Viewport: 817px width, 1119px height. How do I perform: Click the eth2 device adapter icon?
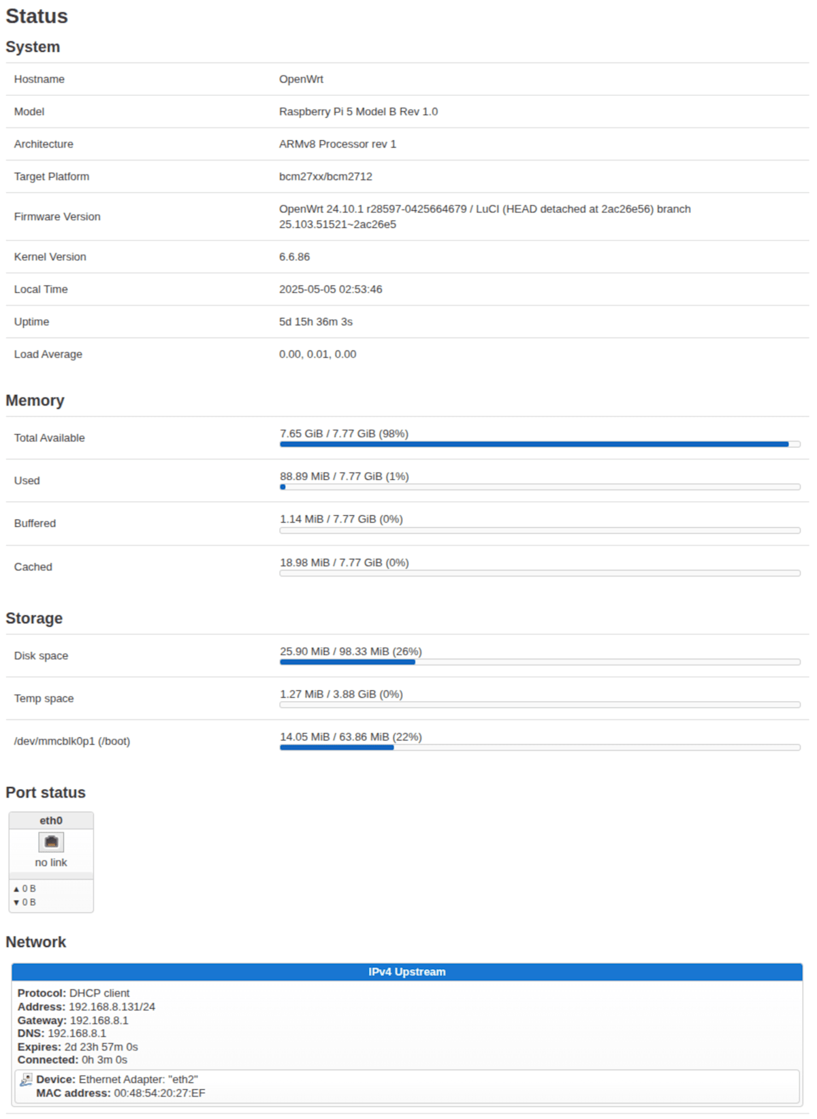pyautogui.click(x=26, y=1080)
